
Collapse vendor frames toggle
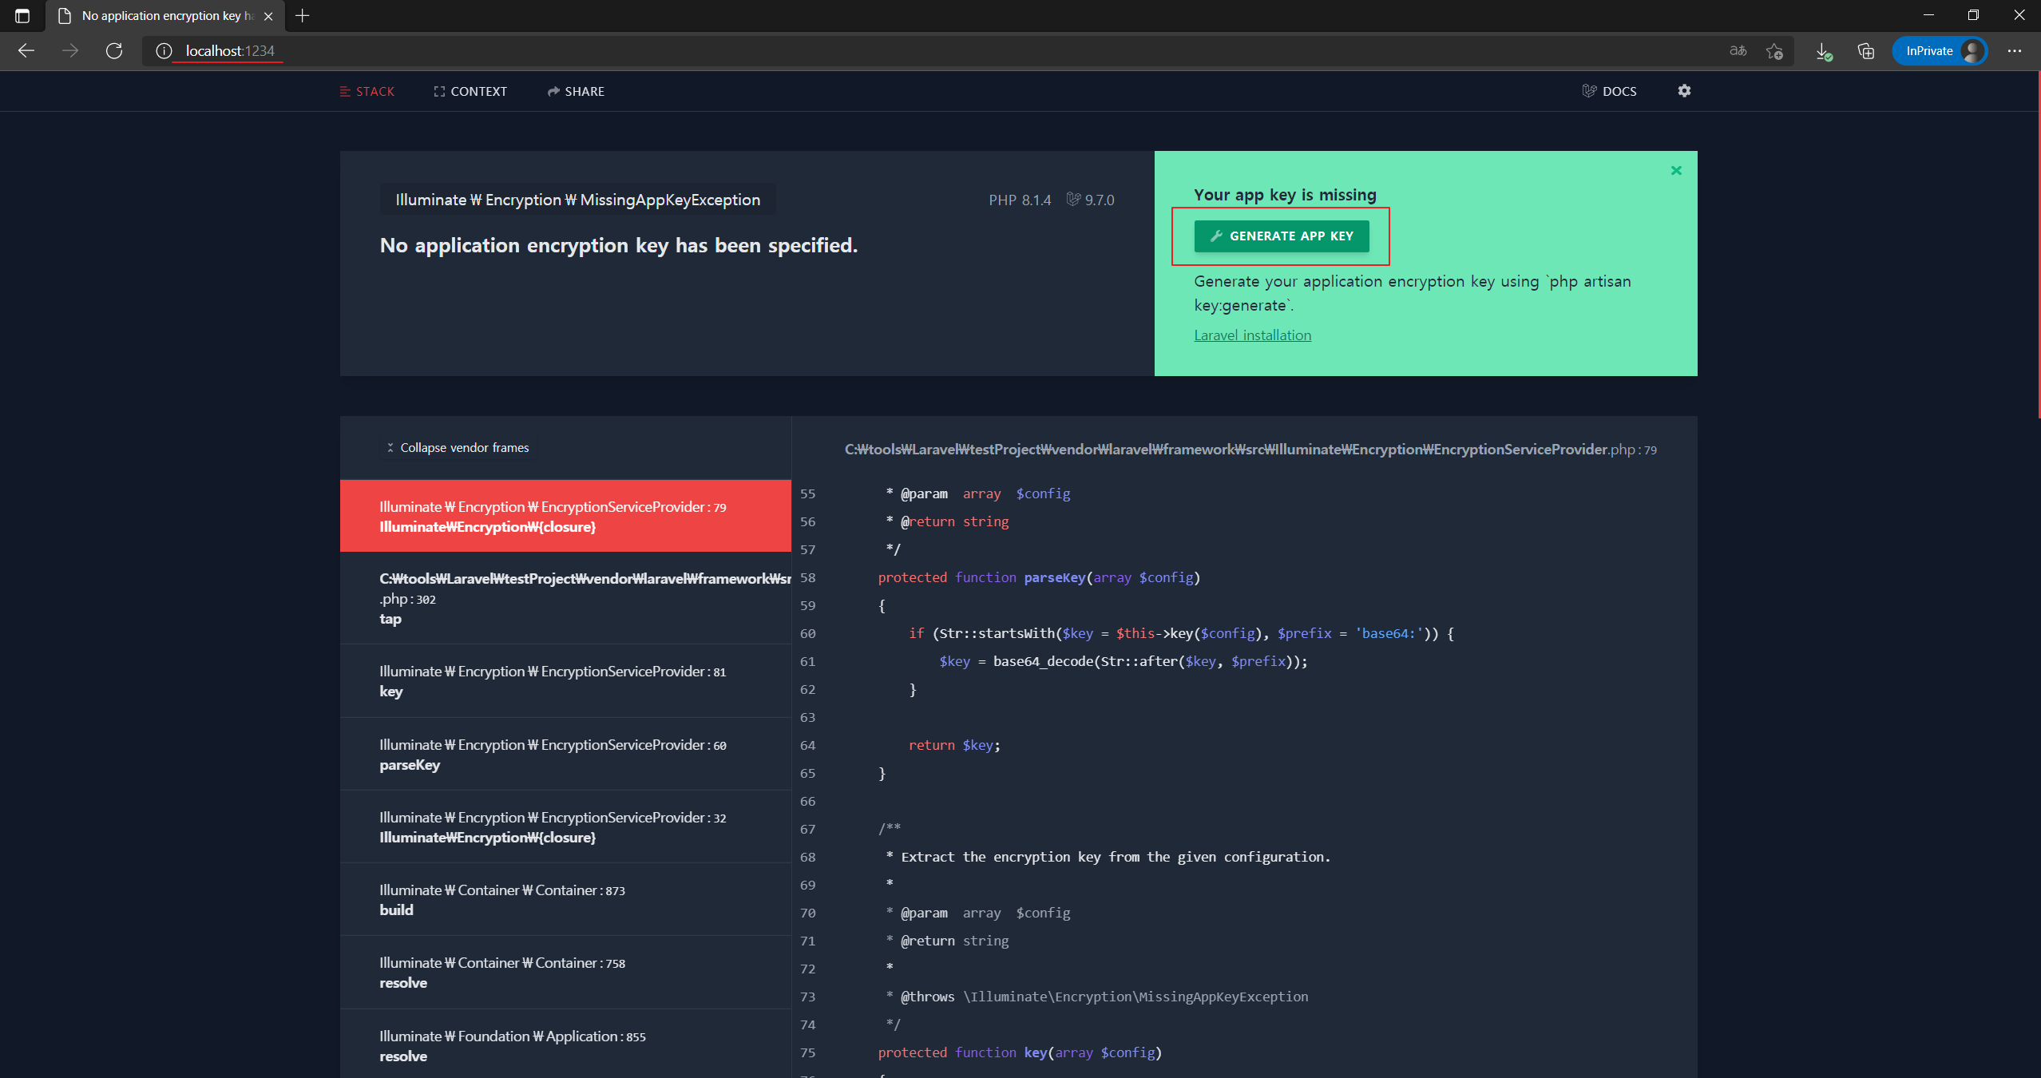[458, 448]
